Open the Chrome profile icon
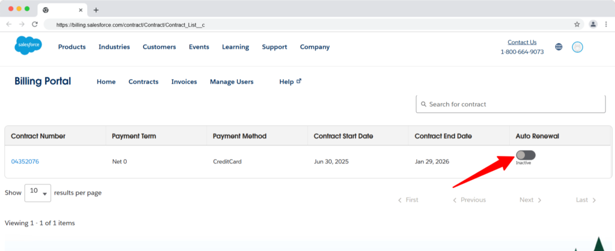This screenshot has width=615, height=251. [593, 24]
